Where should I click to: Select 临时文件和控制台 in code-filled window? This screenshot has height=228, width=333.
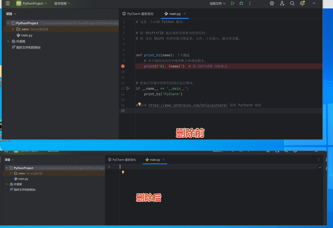click(x=26, y=47)
